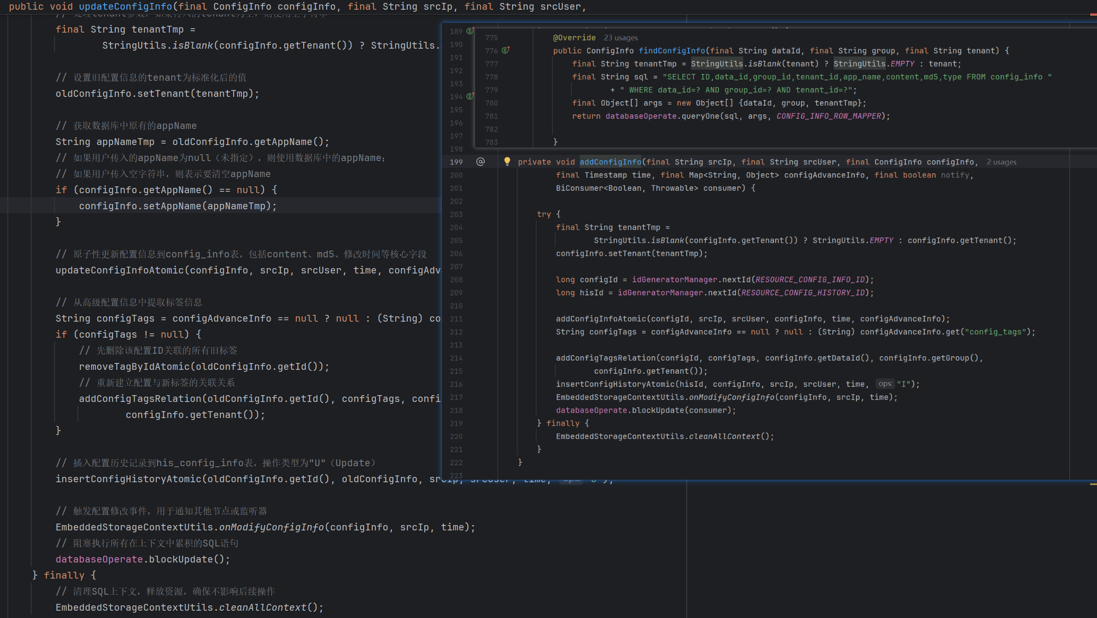The height and width of the screenshot is (618, 1097).
Task: Click the "2 usages" hint beside addConfigInfo
Action: click(1001, 162)
